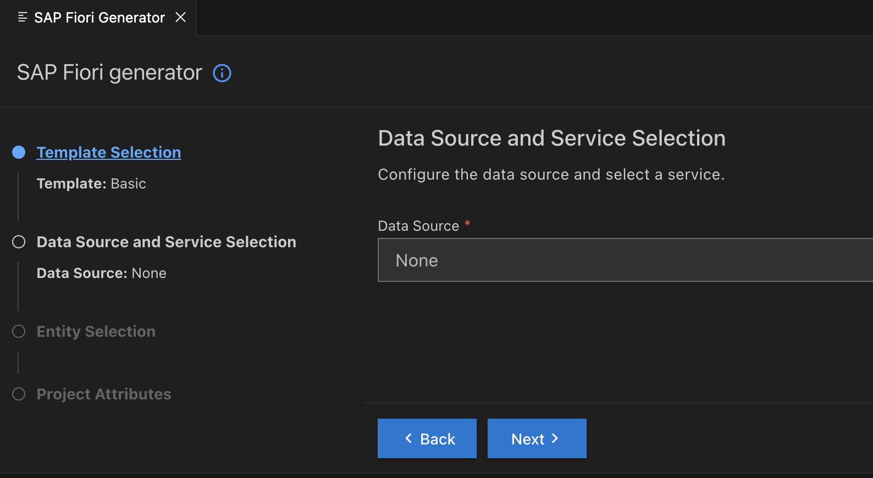Click the info icon beside SAP Fiori generator

[222, 73]
